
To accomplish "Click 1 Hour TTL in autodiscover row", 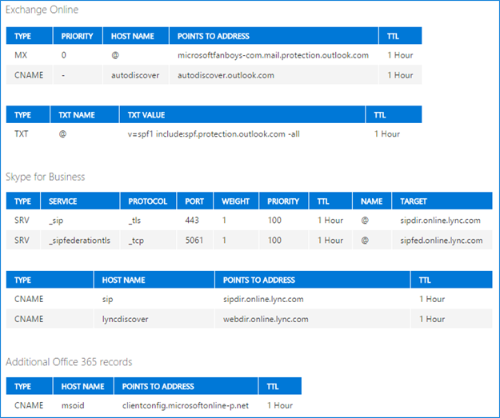I will tap(400, 75).
